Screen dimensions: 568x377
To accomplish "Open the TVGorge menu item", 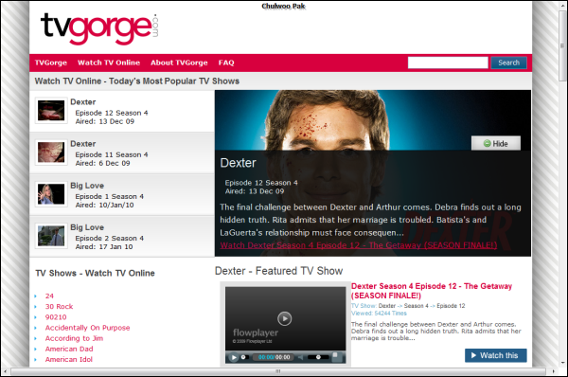I will click(51, 63).
